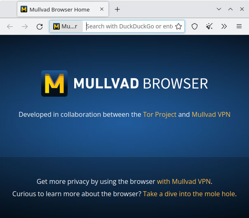Viewport: 249px width, 218px height.
Task: Click the broom New Identity icon
Action: point(209,26)
